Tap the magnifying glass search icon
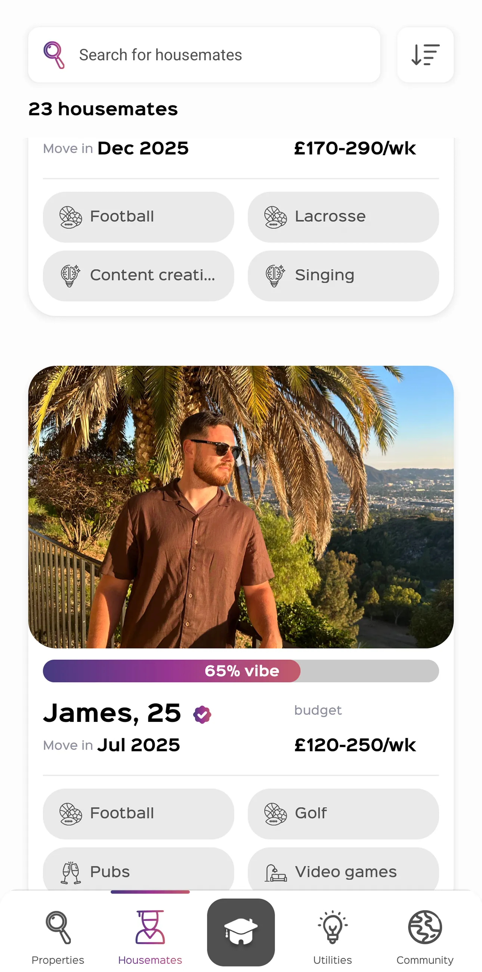Viewport: 482px width, 972px height. pos(54,55)
